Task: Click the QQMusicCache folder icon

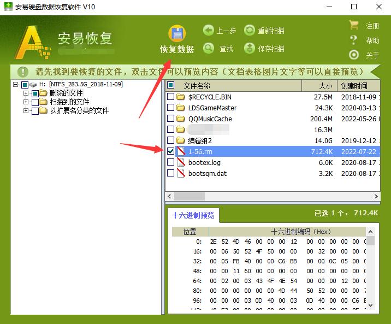Action: 181,119
